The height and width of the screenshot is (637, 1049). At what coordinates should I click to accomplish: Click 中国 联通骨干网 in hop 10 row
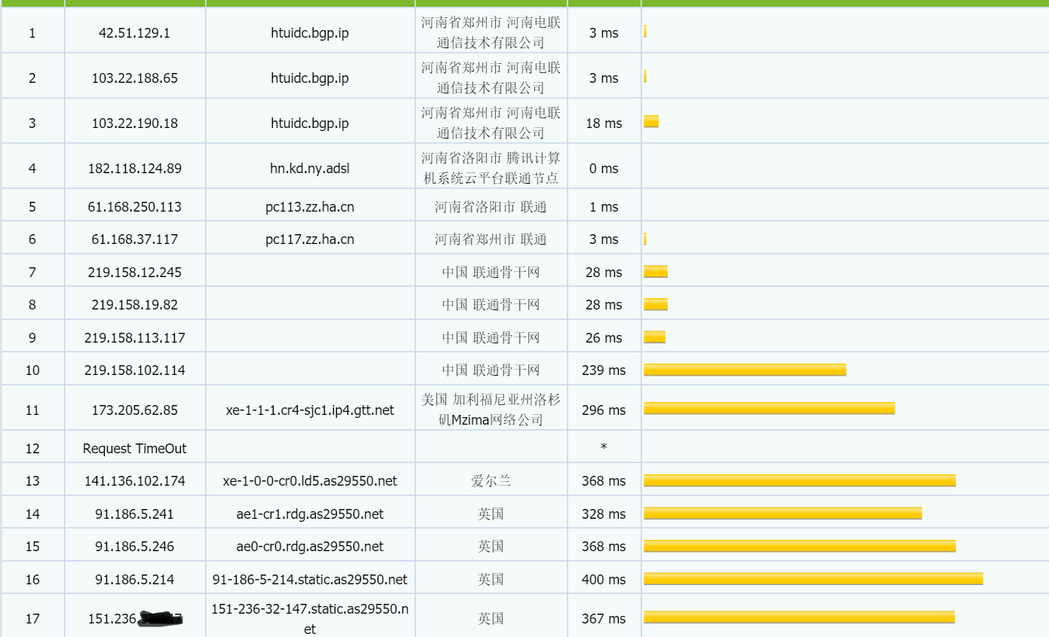pyautogui.click(x=491, y=370)
